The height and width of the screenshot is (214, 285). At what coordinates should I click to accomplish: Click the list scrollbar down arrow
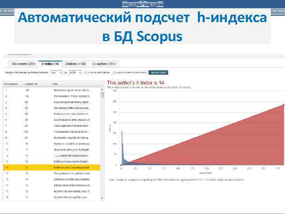(102, 199)
